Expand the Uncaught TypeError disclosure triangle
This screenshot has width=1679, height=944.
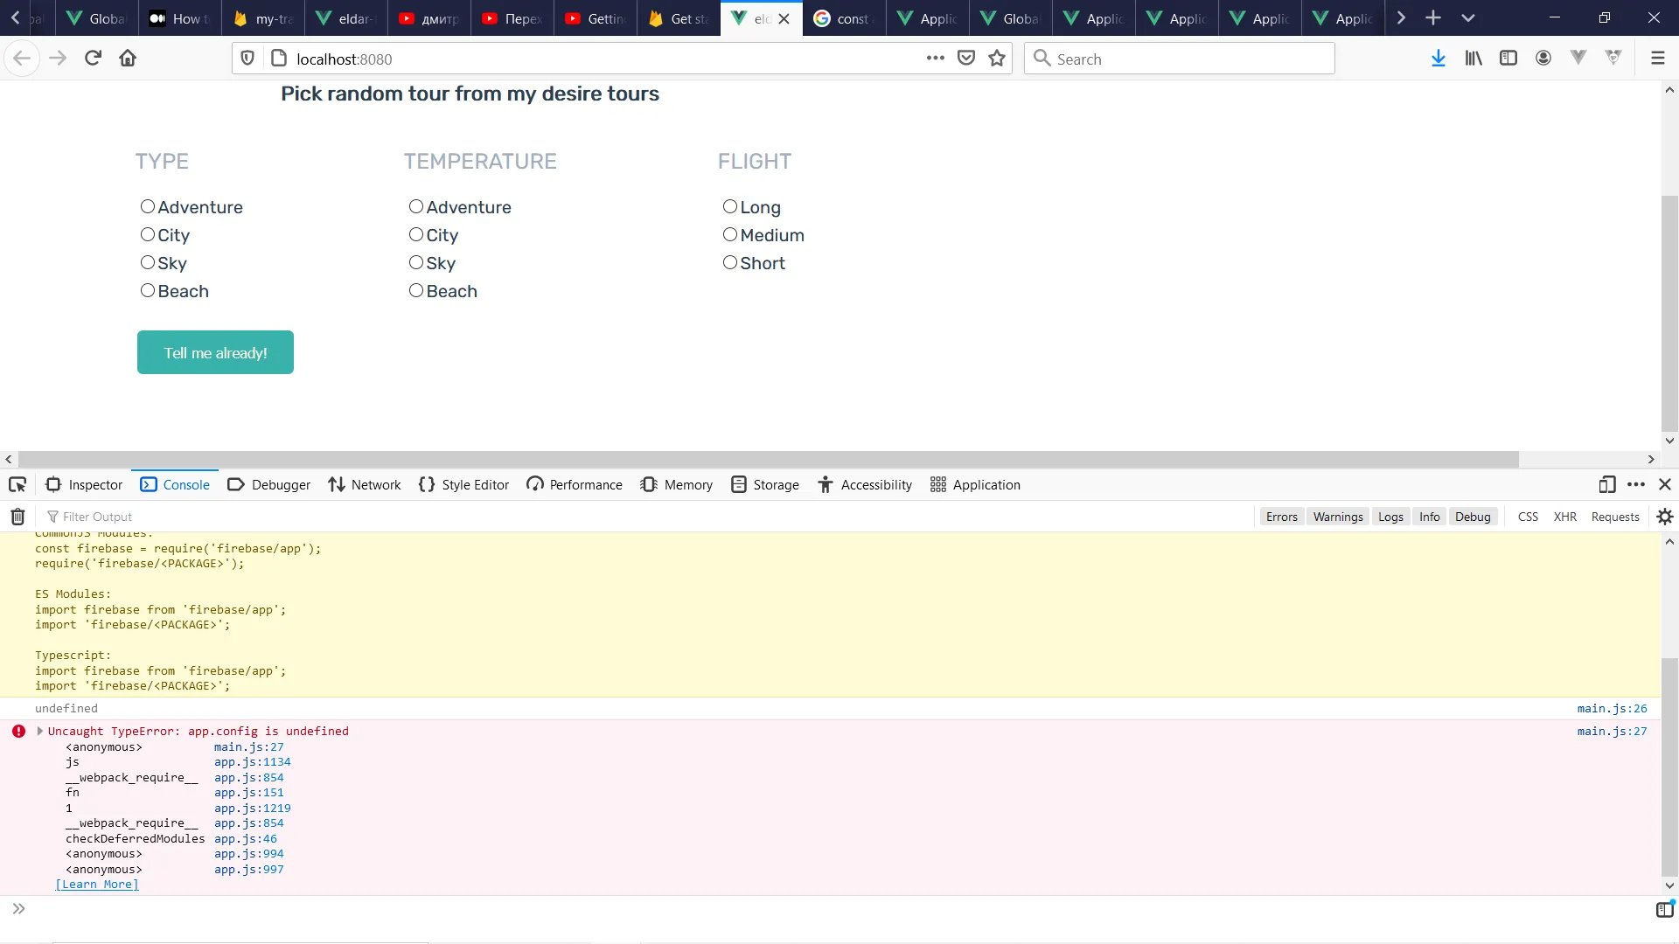pos(40,731)
